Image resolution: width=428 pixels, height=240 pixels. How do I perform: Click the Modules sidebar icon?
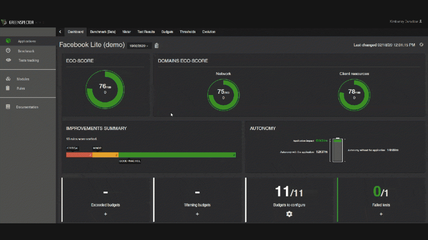(x=8, y=79)
